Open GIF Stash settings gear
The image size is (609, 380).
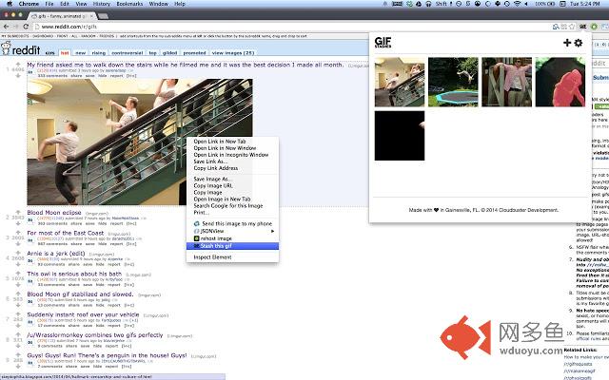(x=579, y=43)
